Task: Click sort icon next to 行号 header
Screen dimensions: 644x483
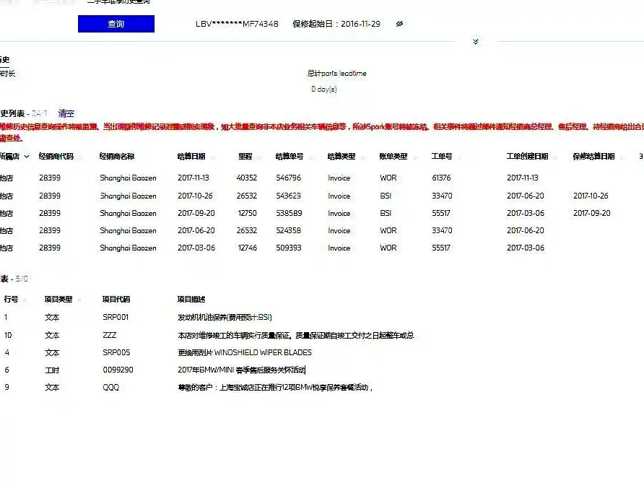Action: point(25,300)
